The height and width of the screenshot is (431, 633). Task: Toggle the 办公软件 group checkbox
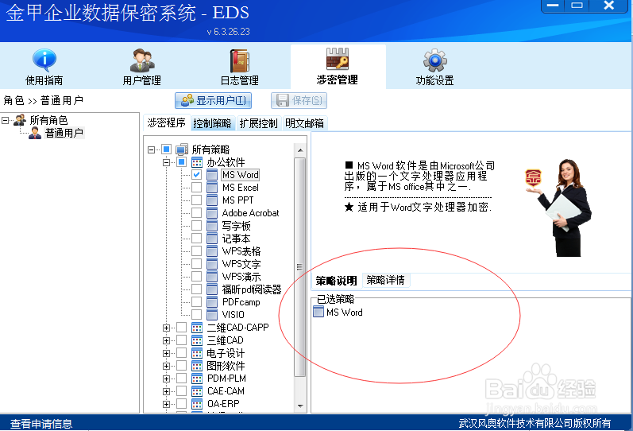[182, 162]
